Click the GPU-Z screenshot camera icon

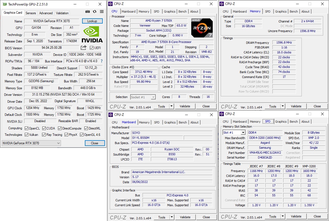tap(88, 12)
